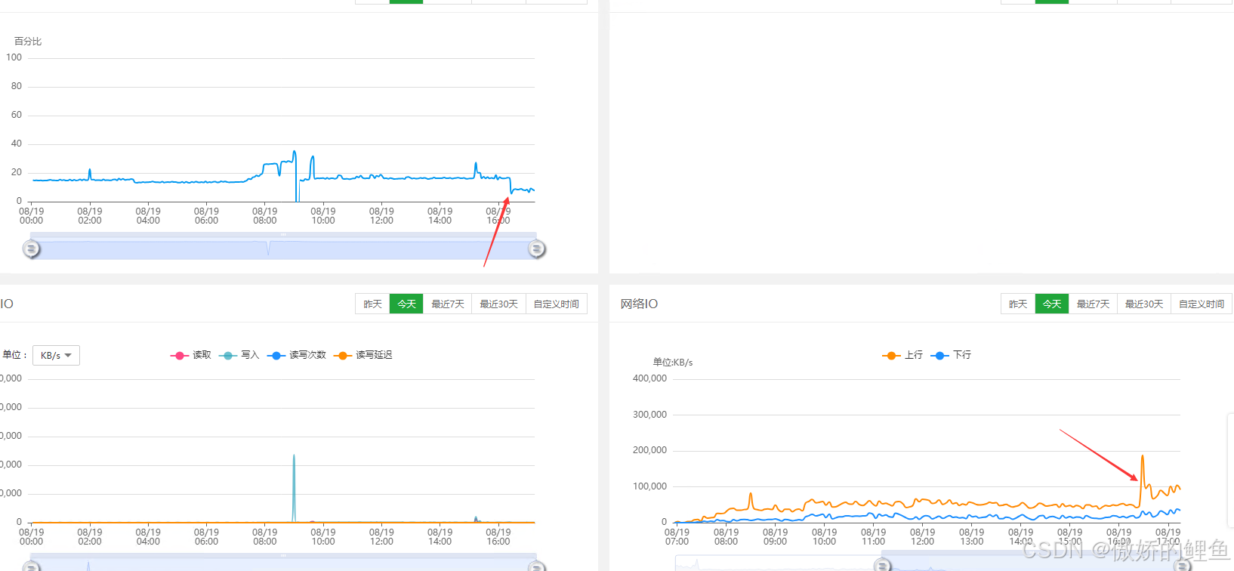1234x571 pixels.
Task: Click the 网络IO panel title
Action: 639,304
